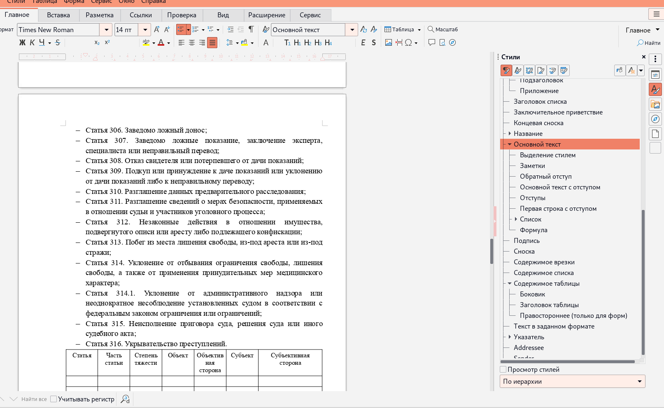Viewport: 664px width, 408px height.
Task: Check the 'Учитывать регистр' option
Action: click(54, 399)
